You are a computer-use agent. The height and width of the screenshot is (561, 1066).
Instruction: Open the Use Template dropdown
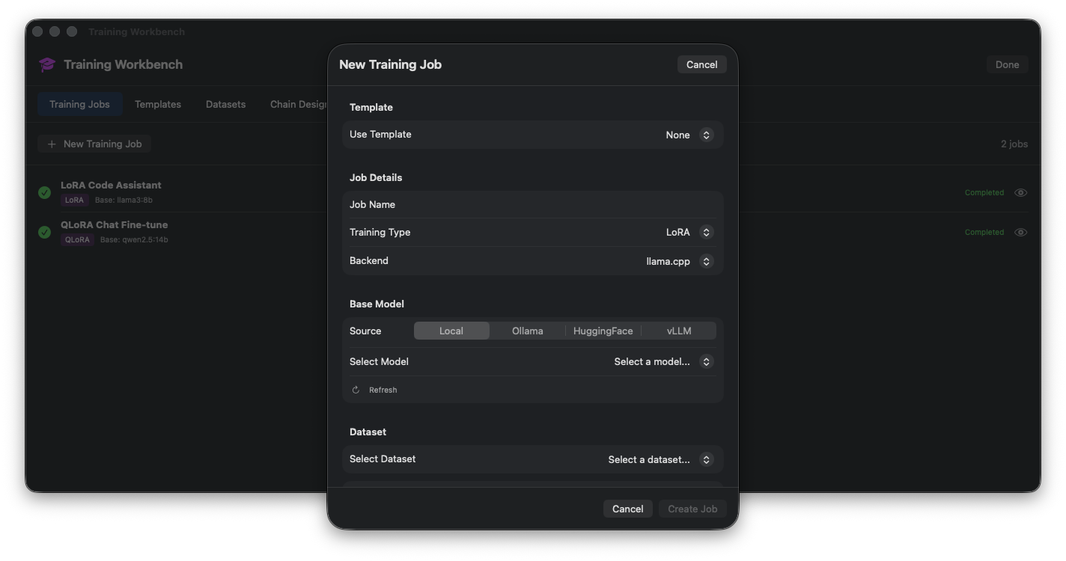(x=686, y=135)
